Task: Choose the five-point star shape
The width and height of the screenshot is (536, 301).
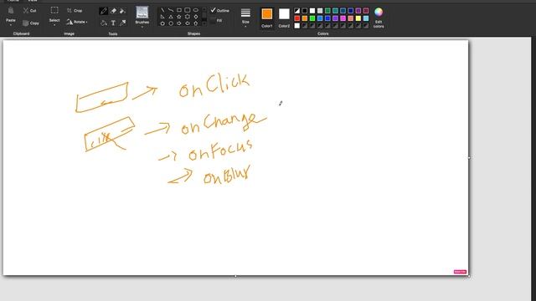Action: [178, 17]
